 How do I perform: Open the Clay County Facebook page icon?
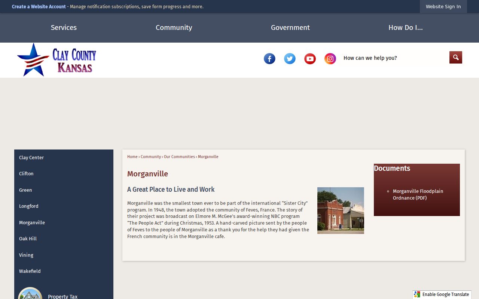[269, 59]
